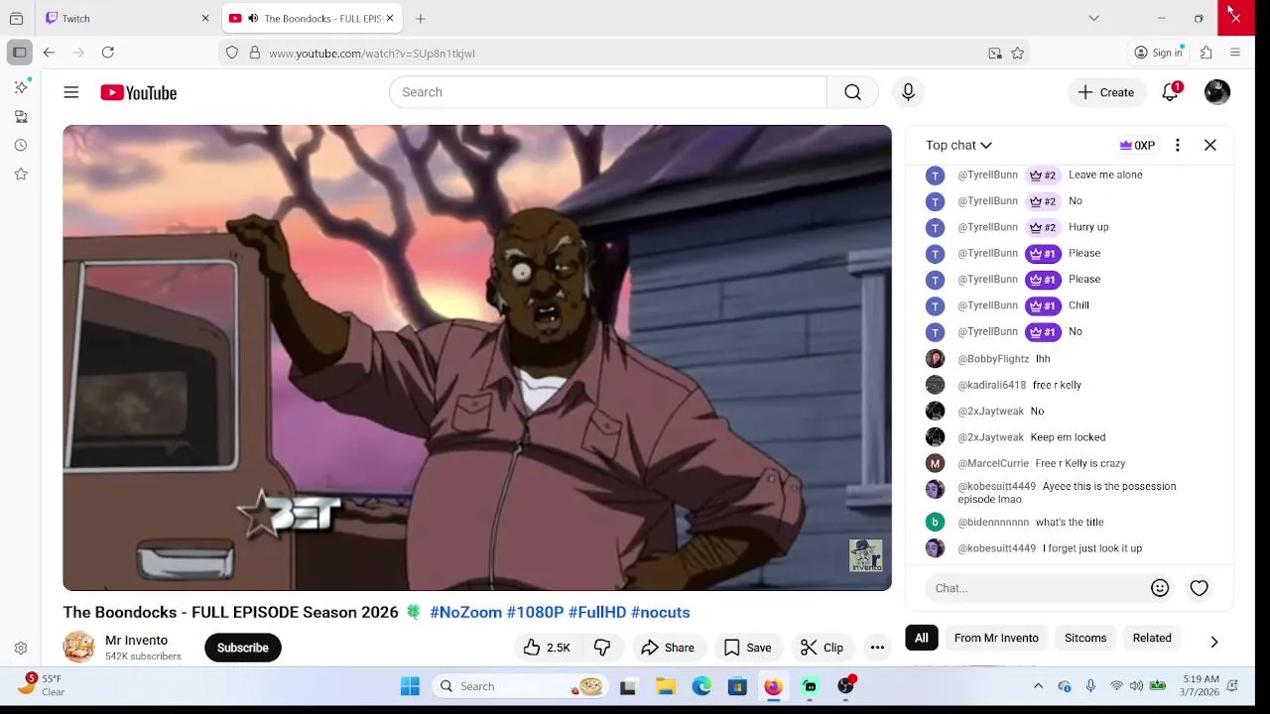Go back with browser back arrow

49,53
